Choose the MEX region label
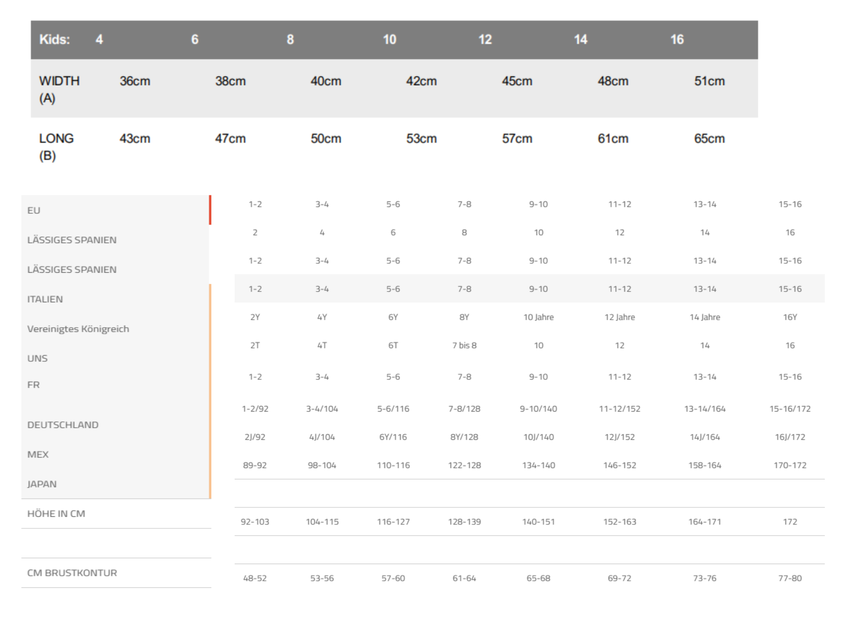866x626 pixels. 38,454
